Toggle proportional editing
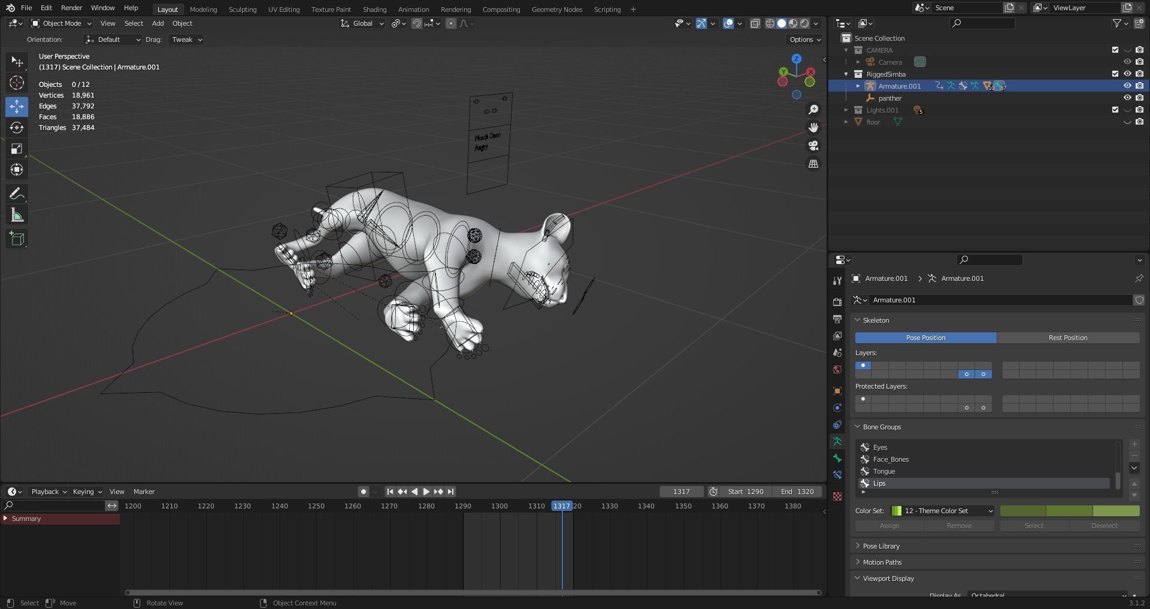 point(450,23)
